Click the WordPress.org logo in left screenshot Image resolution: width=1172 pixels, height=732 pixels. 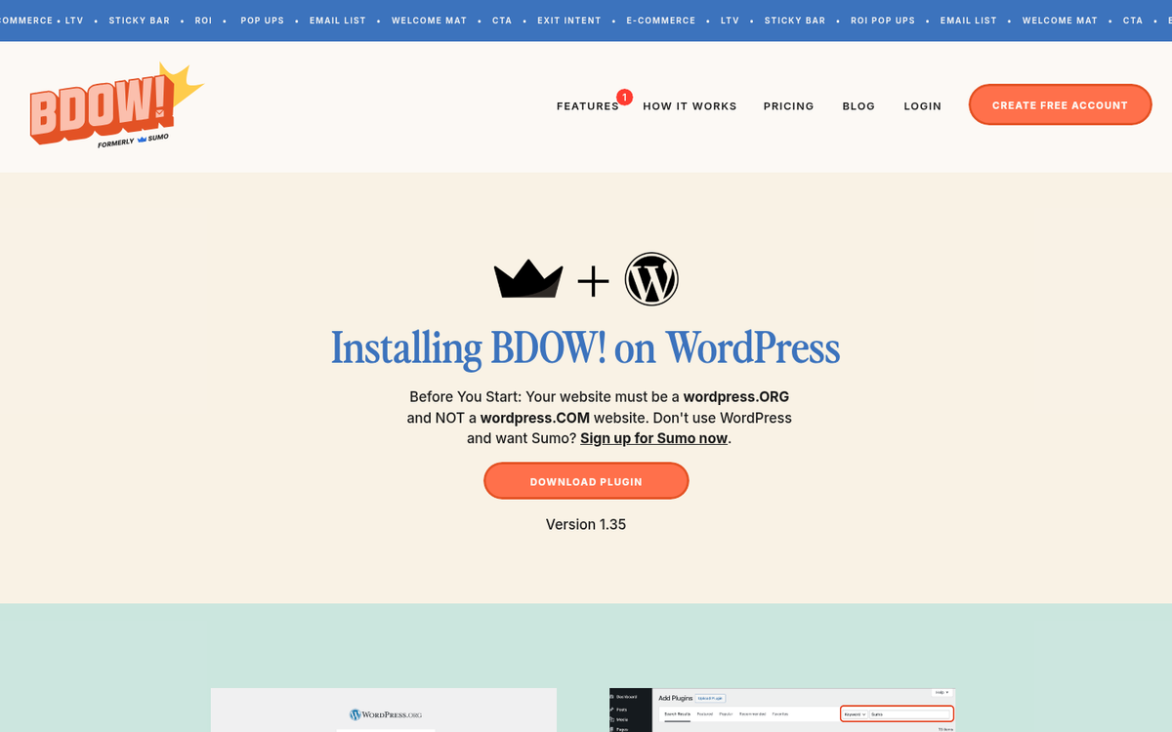(385, 714)
